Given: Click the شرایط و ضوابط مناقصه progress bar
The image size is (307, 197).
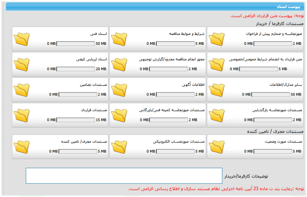Looking at the screenshot, I should [175, 44].
